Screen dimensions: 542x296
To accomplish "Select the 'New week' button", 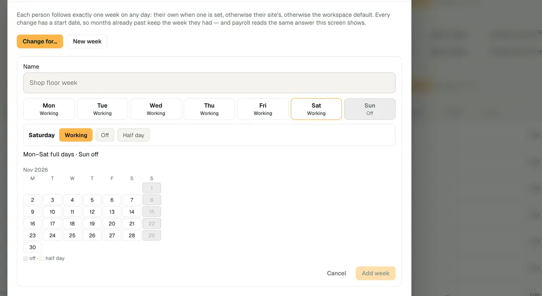I will 87,41.
